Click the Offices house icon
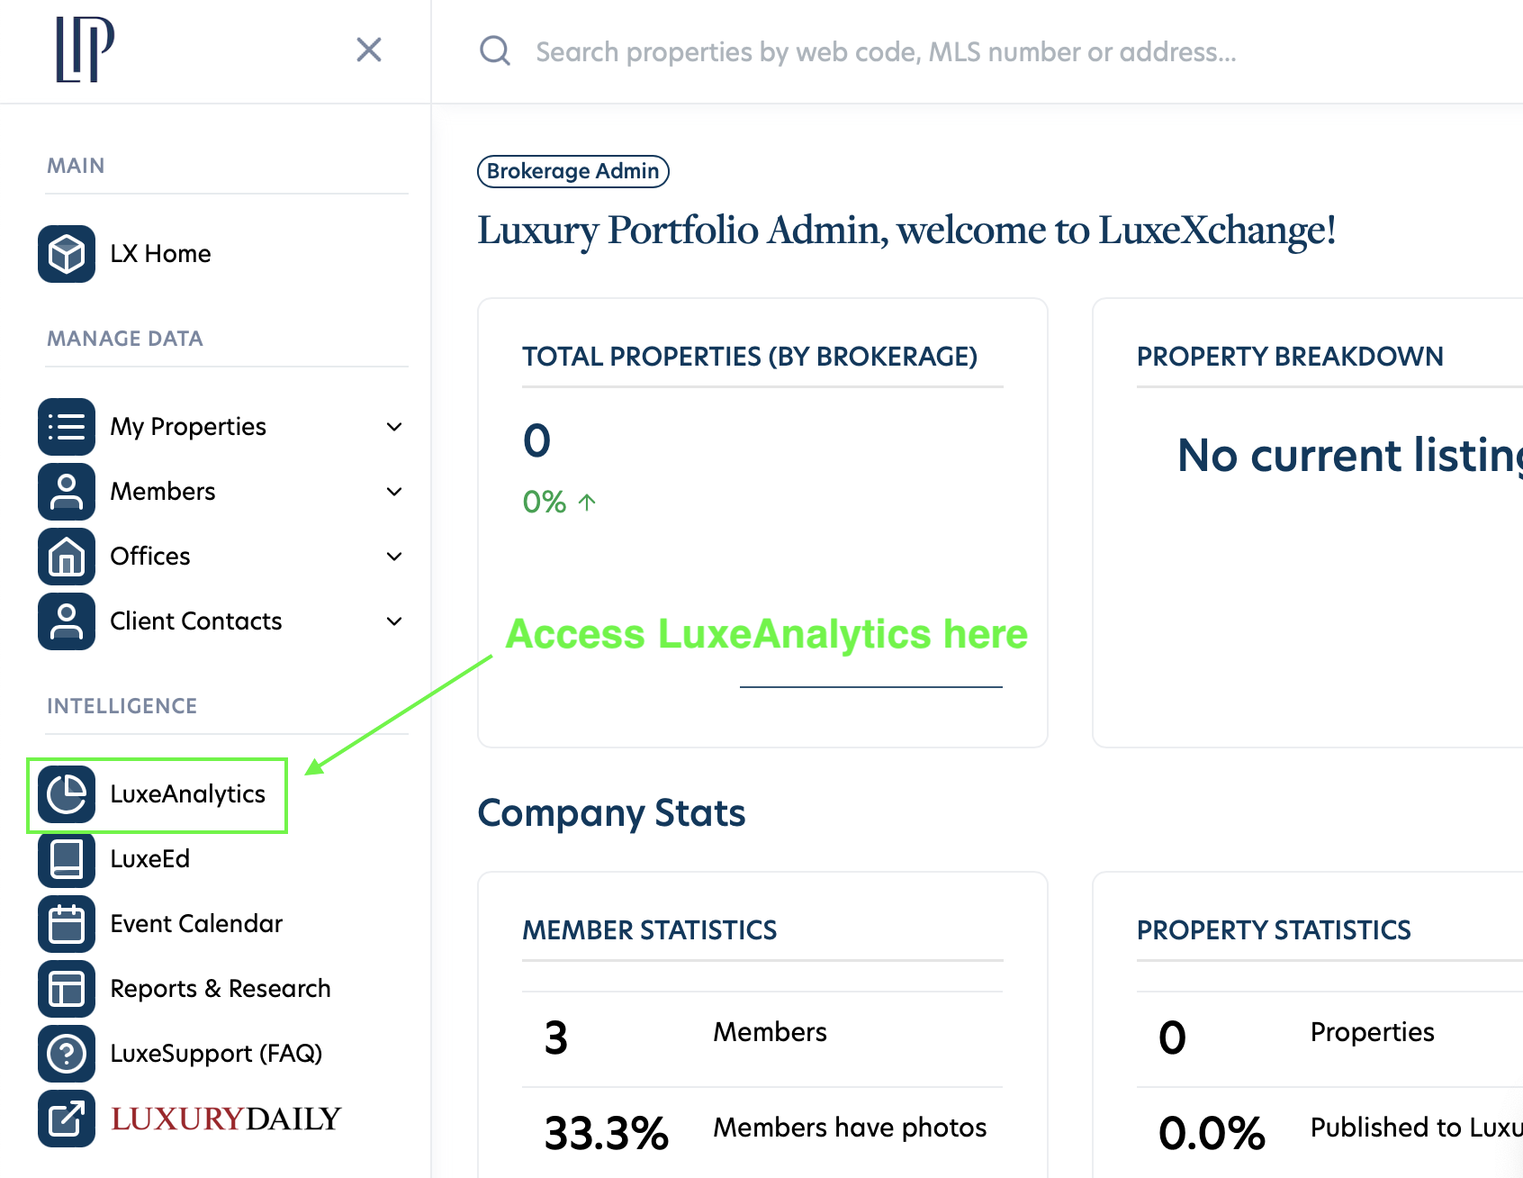The width and height of the screenshot is (1523, 1178). pyautogui.click(x=67, y=557)
